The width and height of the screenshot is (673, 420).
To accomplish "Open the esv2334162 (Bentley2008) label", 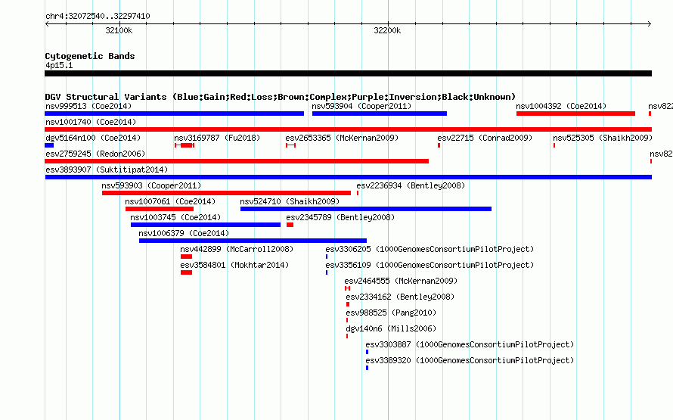I will 400,297.
